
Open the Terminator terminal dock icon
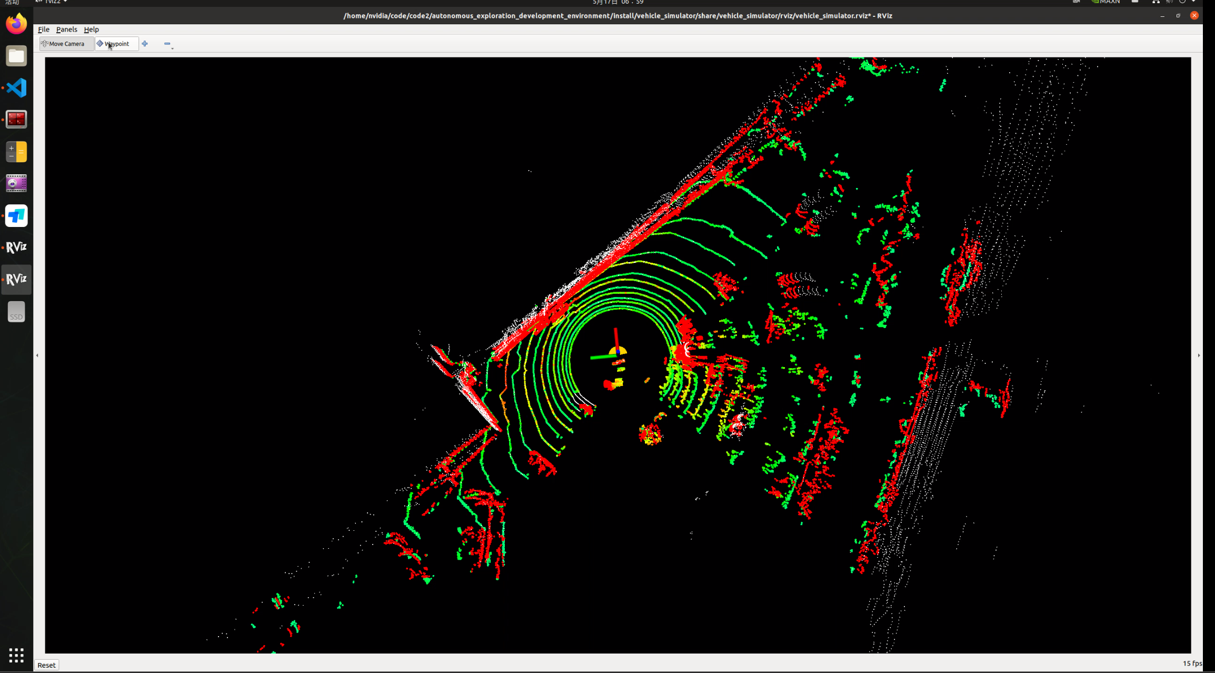pos(16,120)
